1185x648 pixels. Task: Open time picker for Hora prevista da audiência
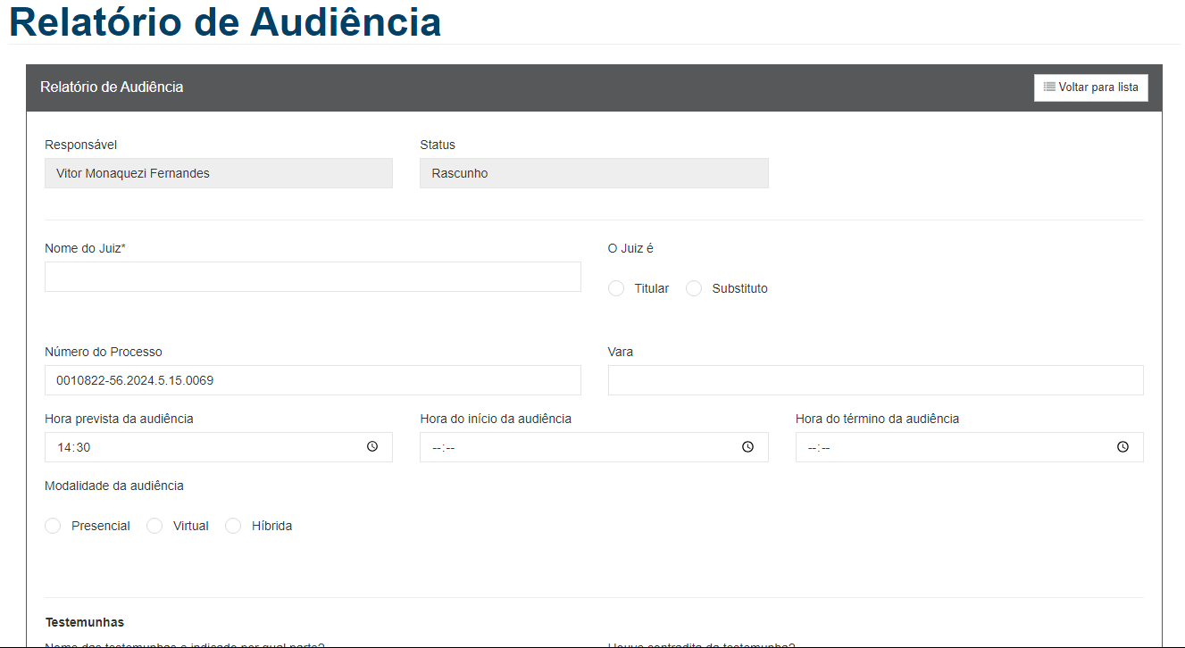point(372,447)
